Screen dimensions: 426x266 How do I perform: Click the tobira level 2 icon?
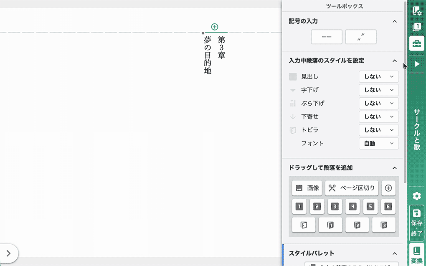click(x=357, y=225)
